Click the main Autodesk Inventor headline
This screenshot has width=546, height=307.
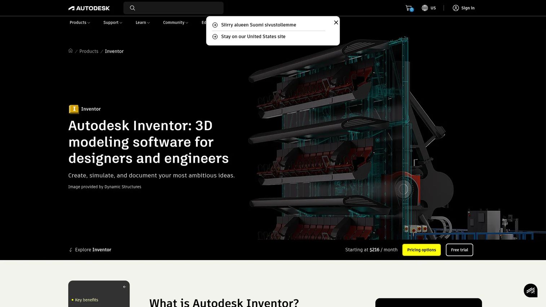[149, 142]
